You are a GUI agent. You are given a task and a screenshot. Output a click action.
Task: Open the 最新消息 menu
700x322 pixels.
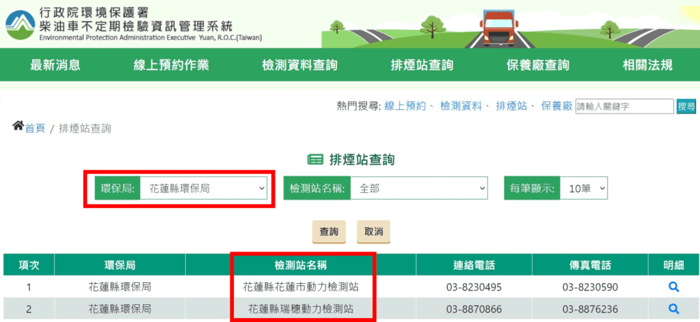coord(55,66)
